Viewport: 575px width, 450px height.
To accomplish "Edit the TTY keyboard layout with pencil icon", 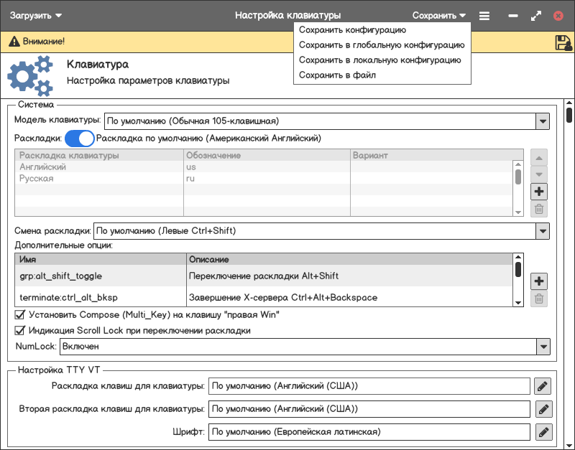I will point(543,386).
